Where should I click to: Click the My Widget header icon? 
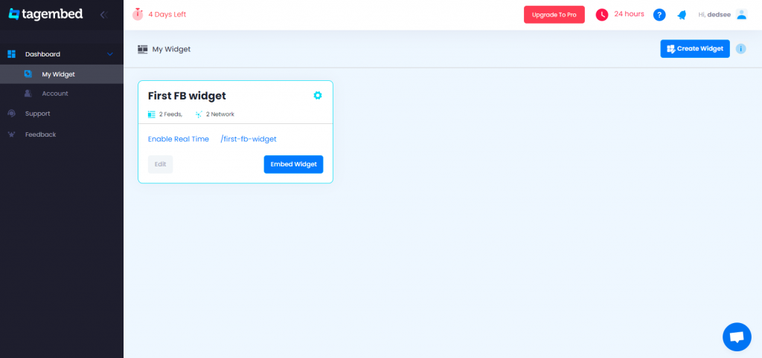point(143,49)
